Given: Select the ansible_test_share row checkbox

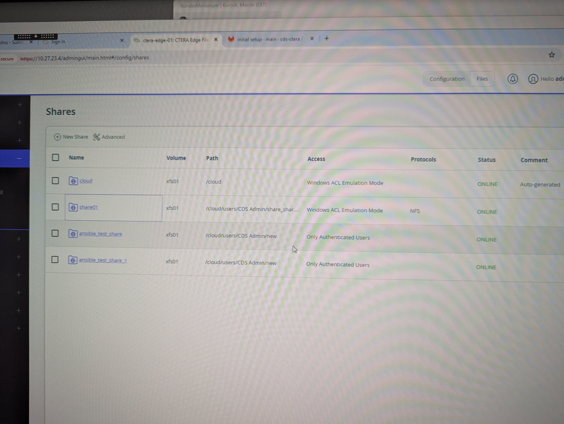Looking at the screenshot, I should (x=55, y=233).
